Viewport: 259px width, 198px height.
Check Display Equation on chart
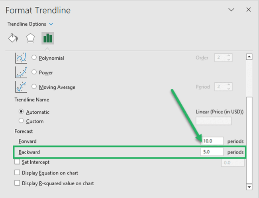(x=17, y=173)
